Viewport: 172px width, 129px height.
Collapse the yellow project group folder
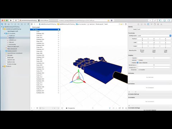pos(3,29)
